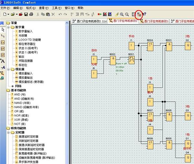Click the Copy icon

pos(43,14)
